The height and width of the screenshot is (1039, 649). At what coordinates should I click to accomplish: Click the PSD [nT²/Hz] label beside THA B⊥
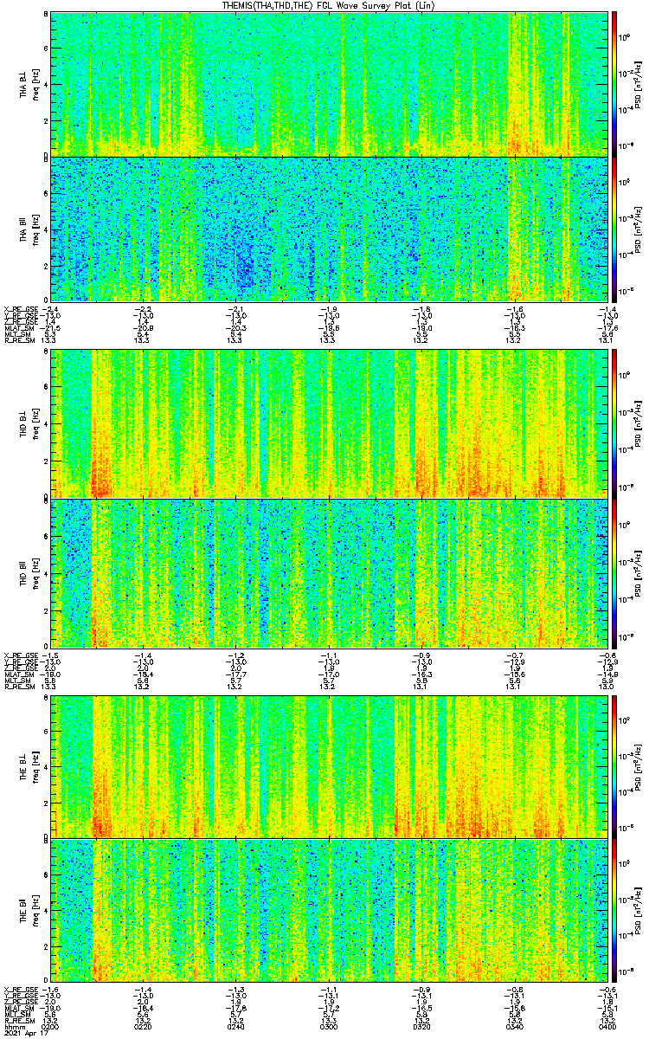[x=636, y=83]
